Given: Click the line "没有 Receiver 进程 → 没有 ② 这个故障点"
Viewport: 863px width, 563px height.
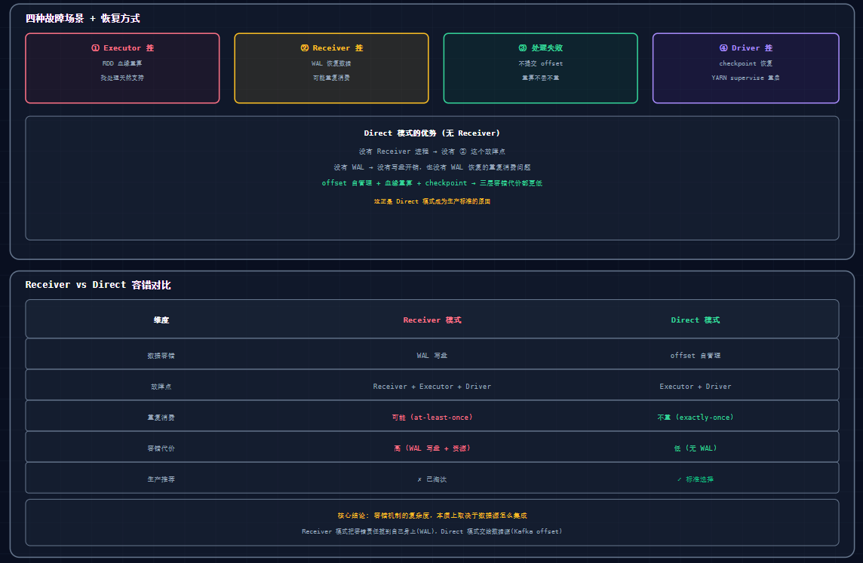Looking at the screenshot, I should pyautogui.click(x=432, y=151).
